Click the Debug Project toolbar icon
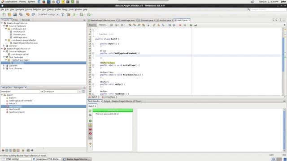The height and width of the screenshot is (161, 287). pos(81,14)
